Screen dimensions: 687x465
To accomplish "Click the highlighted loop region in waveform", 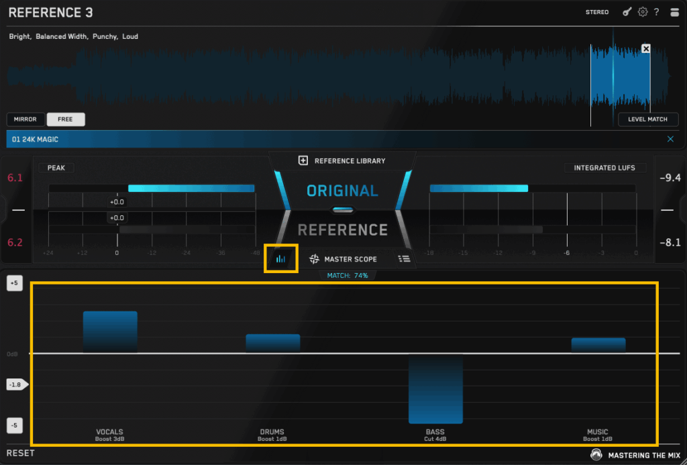I will (x=620, y=78).
